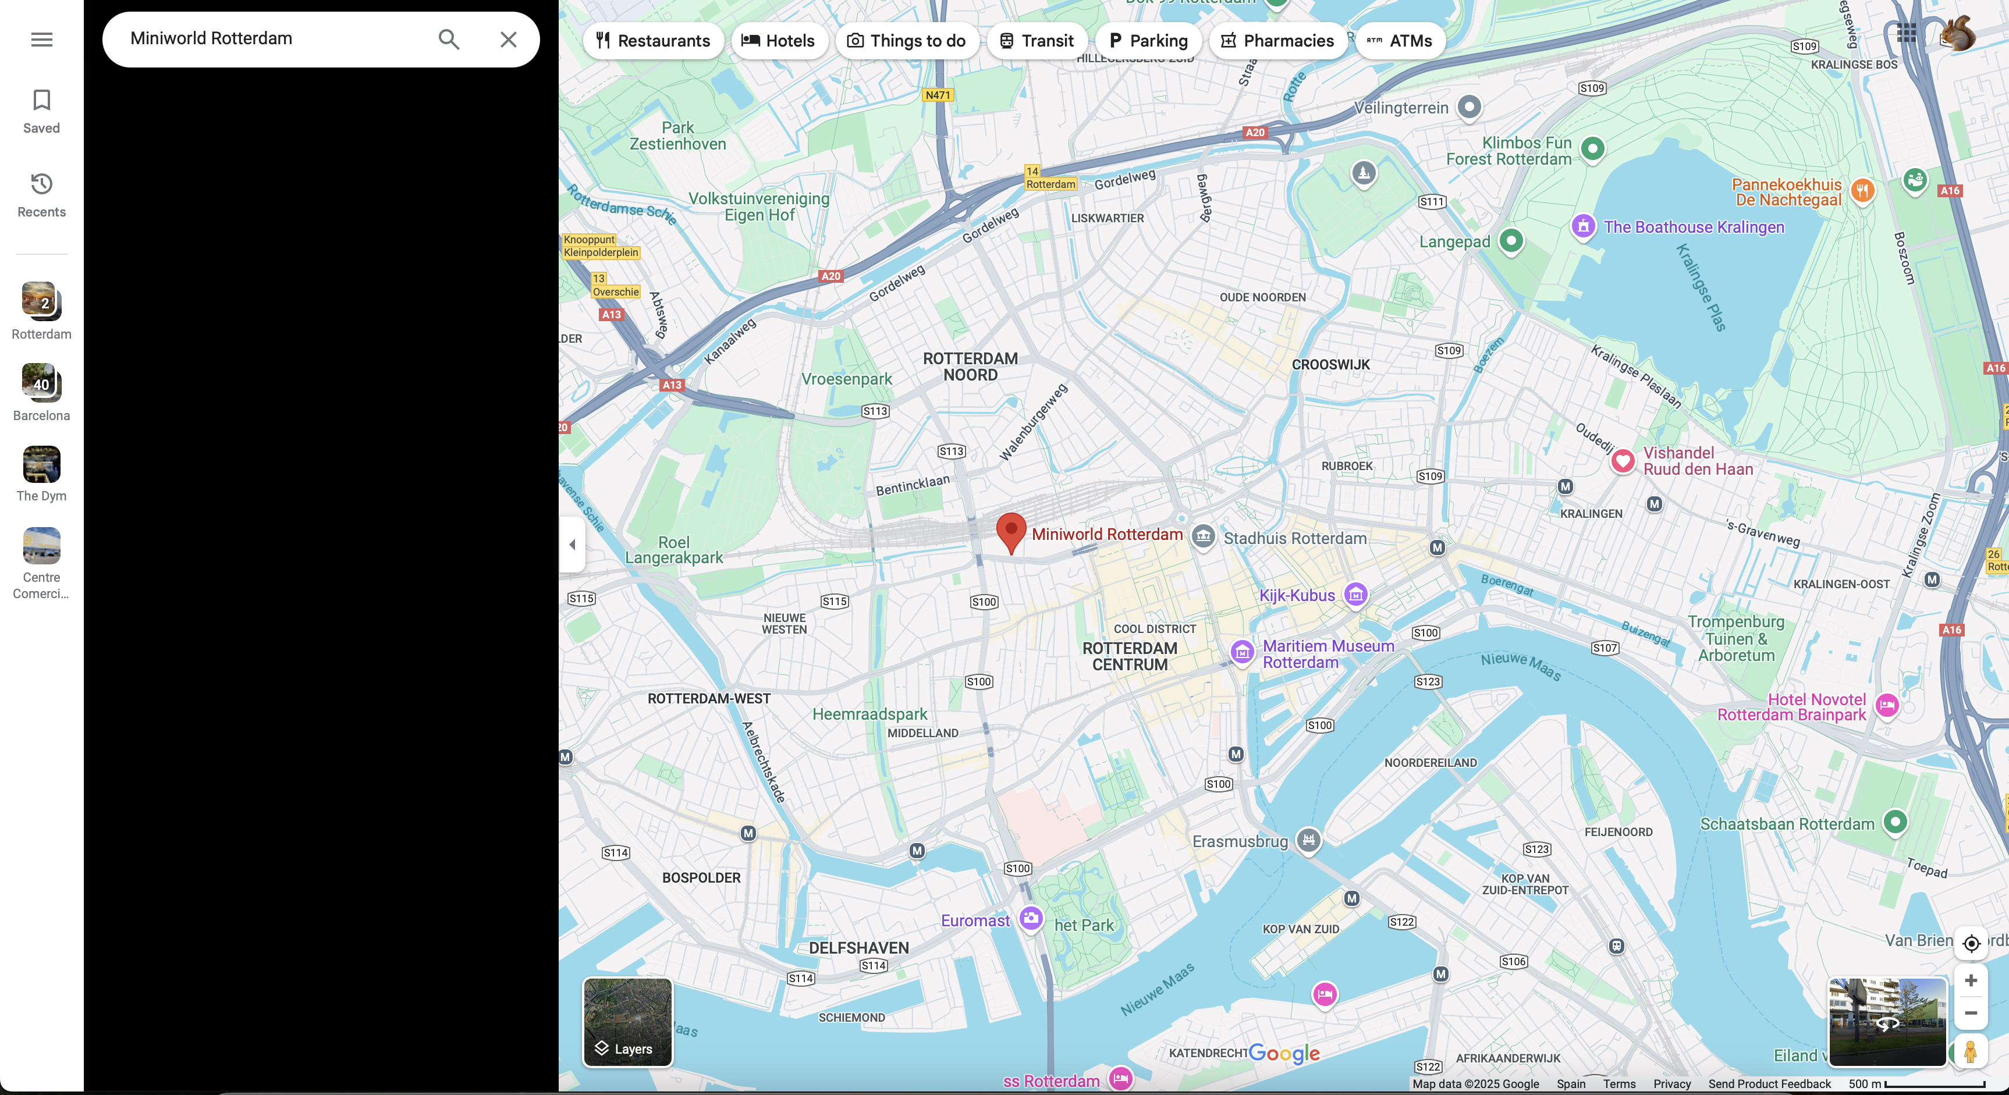The image size is (2009, 1095).
Task: Click the search magnifier icon
Action: click(x=449, y=39)
